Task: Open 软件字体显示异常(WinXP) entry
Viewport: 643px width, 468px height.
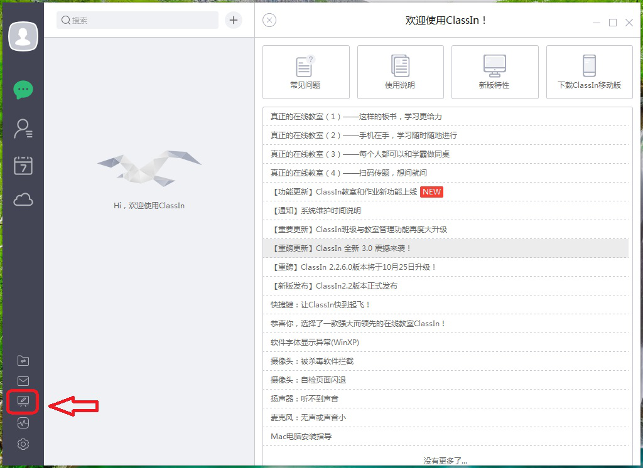Action: (446, 343)
